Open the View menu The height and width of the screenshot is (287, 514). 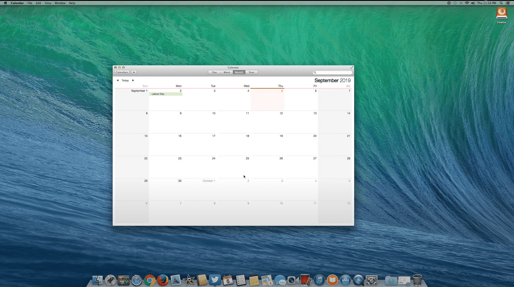pos(48,3)
